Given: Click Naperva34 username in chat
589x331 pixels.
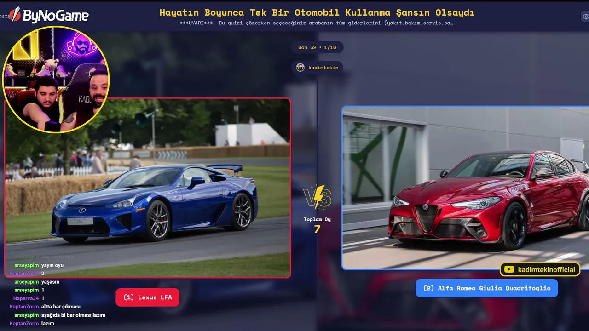Looking at the screenshot, I should pos(26,298).
